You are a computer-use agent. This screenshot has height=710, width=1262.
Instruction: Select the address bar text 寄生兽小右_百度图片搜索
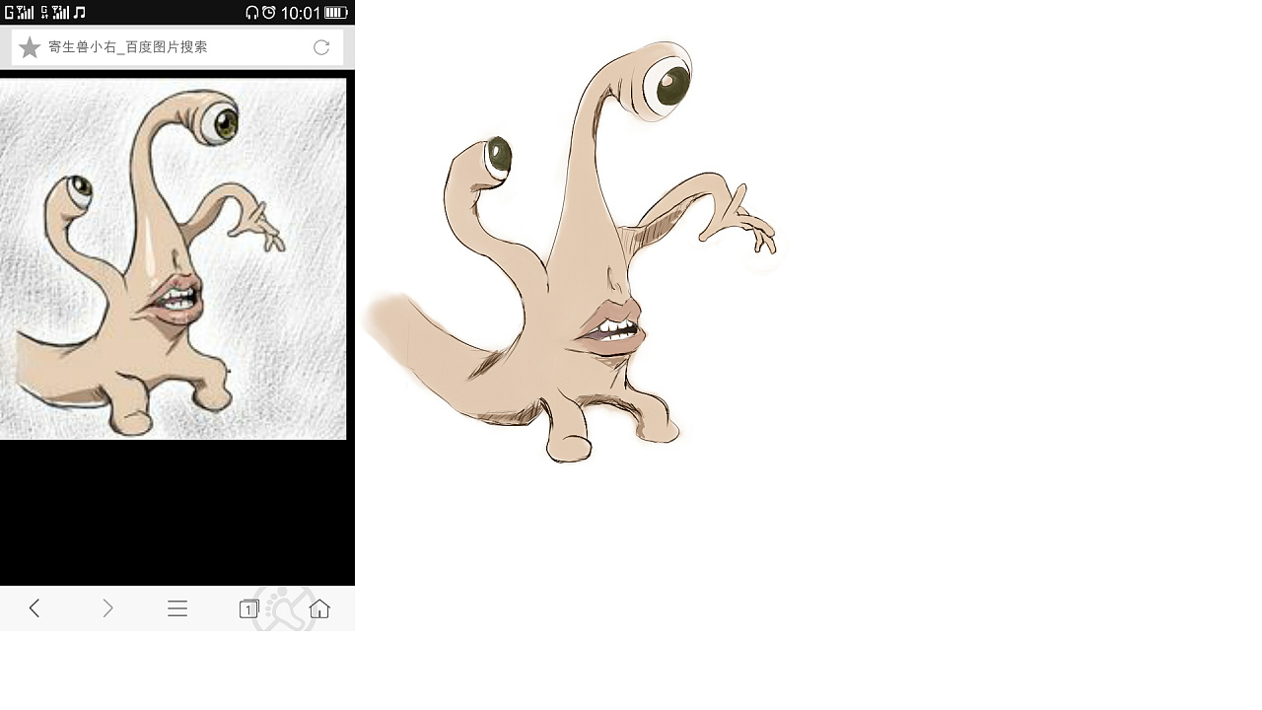click(x=128, y=47)
